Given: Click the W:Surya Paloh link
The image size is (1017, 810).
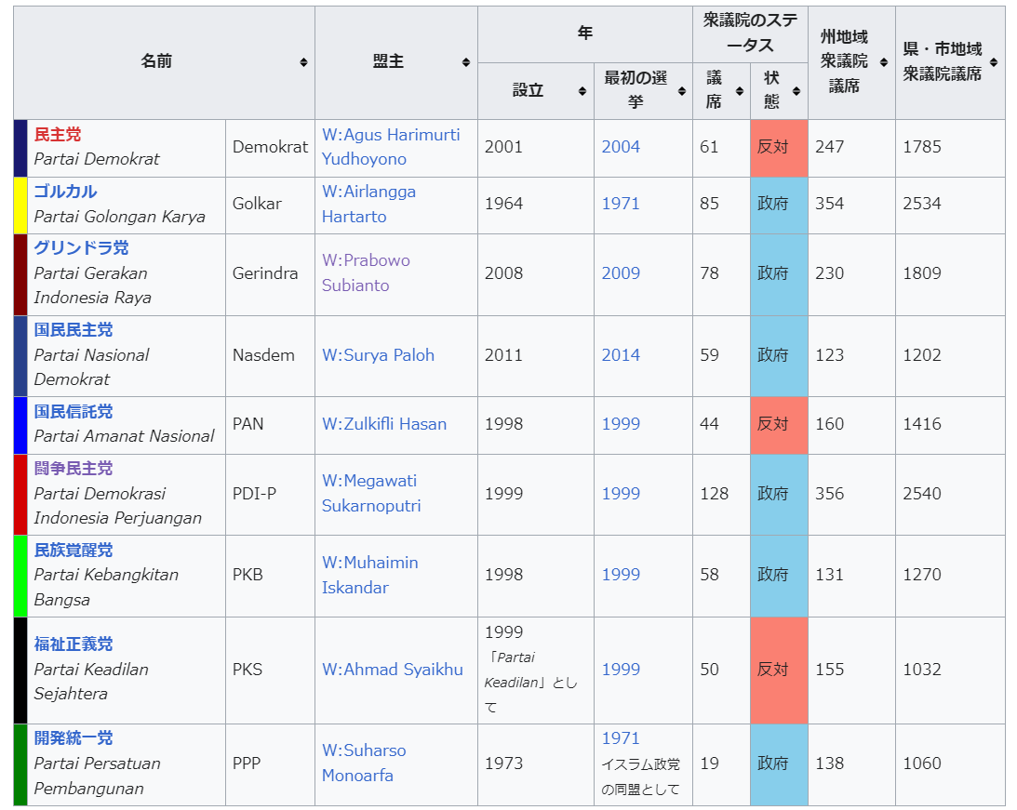Looking at the screenshot, I should coord(378,355).
